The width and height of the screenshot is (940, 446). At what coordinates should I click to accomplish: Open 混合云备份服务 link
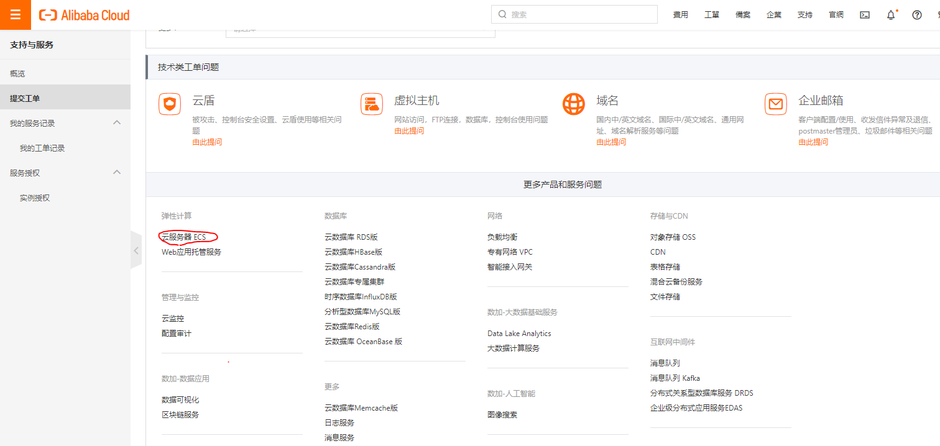[676, 282]
